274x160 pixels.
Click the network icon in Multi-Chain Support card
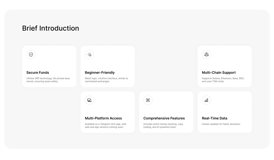[x=206, y=55]
